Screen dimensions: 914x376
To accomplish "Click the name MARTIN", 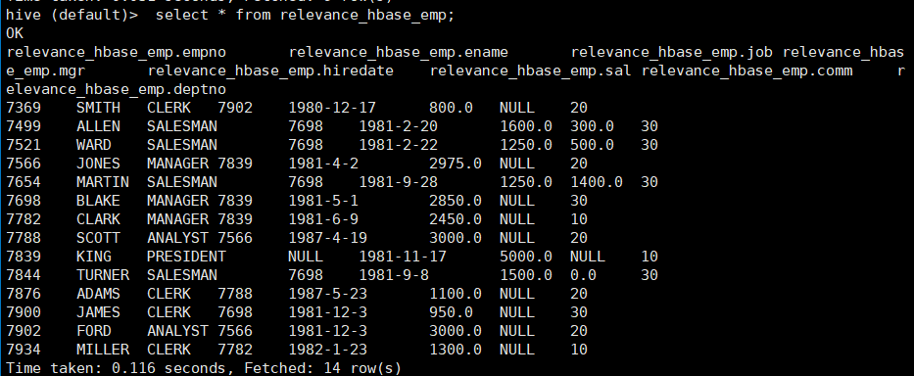I will coord(103,182).
